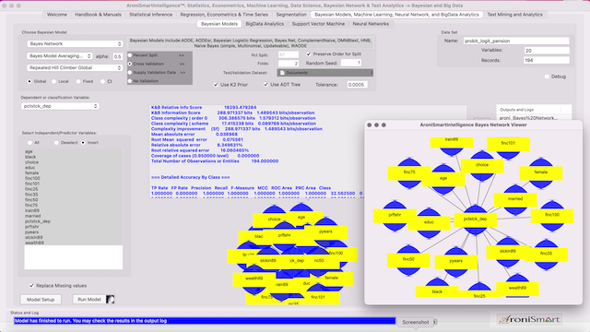Click the Outputs and Logs header
This screenshot has height=332, width=590.
(516, 110)
